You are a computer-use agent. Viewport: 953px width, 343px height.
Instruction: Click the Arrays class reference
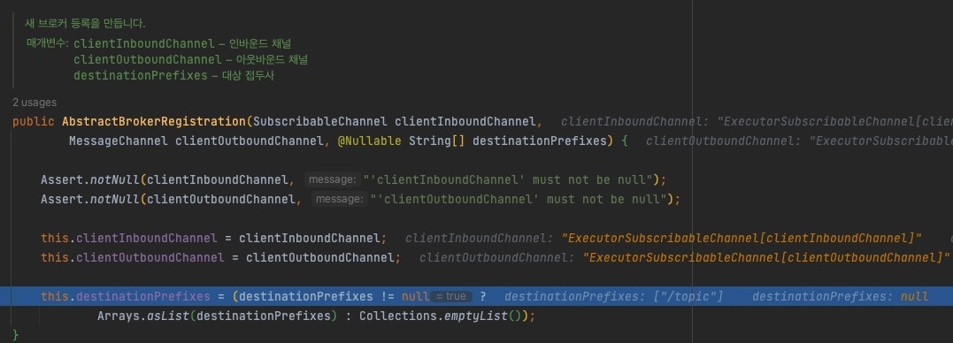[x=119, y=316]
